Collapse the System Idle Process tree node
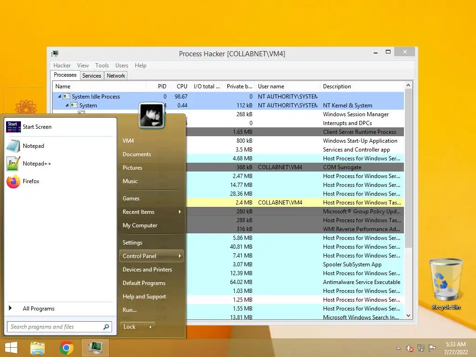Image resolution: width=476 pixels, height=357 pixels. (x=59, y=97)
